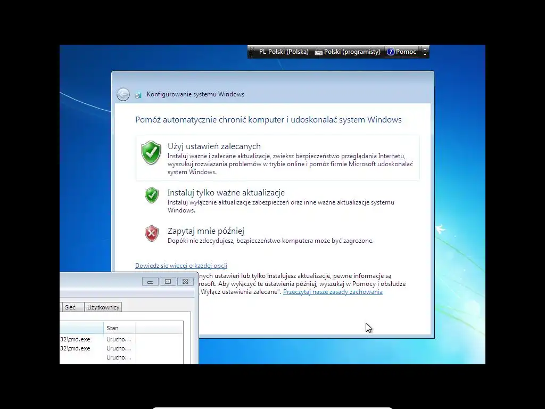Image resolution: width=545 pixels, height=409 pixels.
Task: Click the green shield for important updates only
Action: (152, 195)
